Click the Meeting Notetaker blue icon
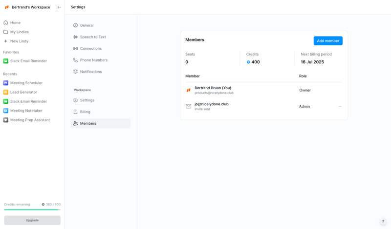Image resolution: width=391 pixels, height=229 pixels. pos(5,111)
